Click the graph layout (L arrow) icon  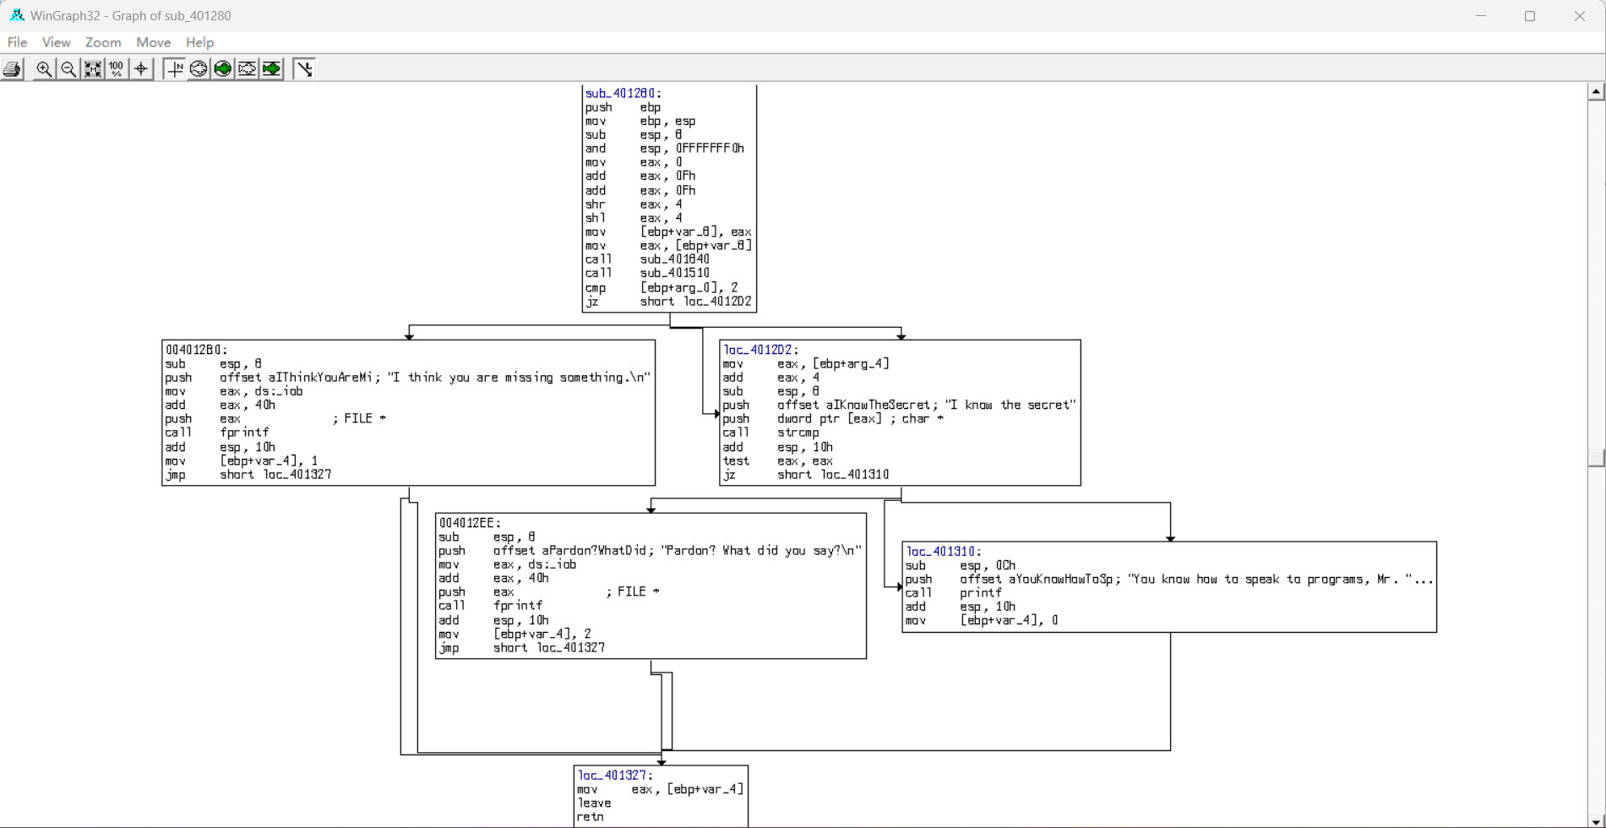click(304, 69)
